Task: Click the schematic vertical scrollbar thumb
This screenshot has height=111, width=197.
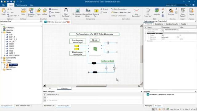Action: pyautogui.click(x=141, y=54)
